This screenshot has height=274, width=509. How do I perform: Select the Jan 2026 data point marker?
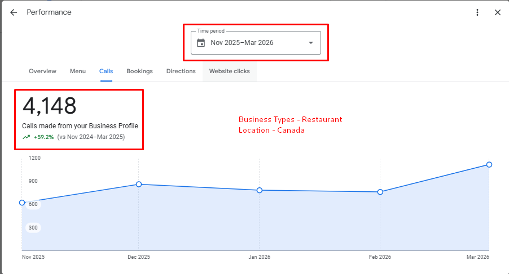260,190
